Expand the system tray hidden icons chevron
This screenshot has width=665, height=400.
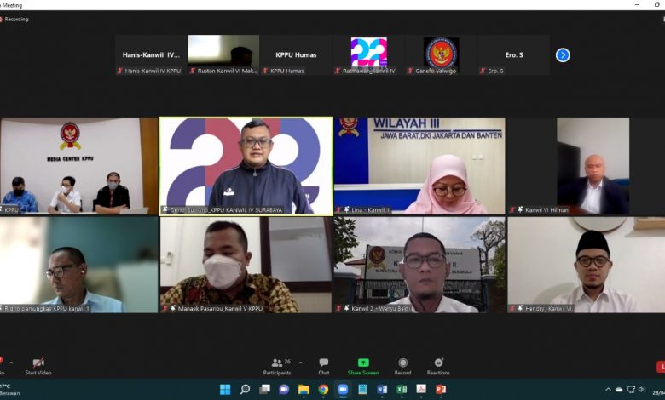pyautogui.click(x=608, y=390)
